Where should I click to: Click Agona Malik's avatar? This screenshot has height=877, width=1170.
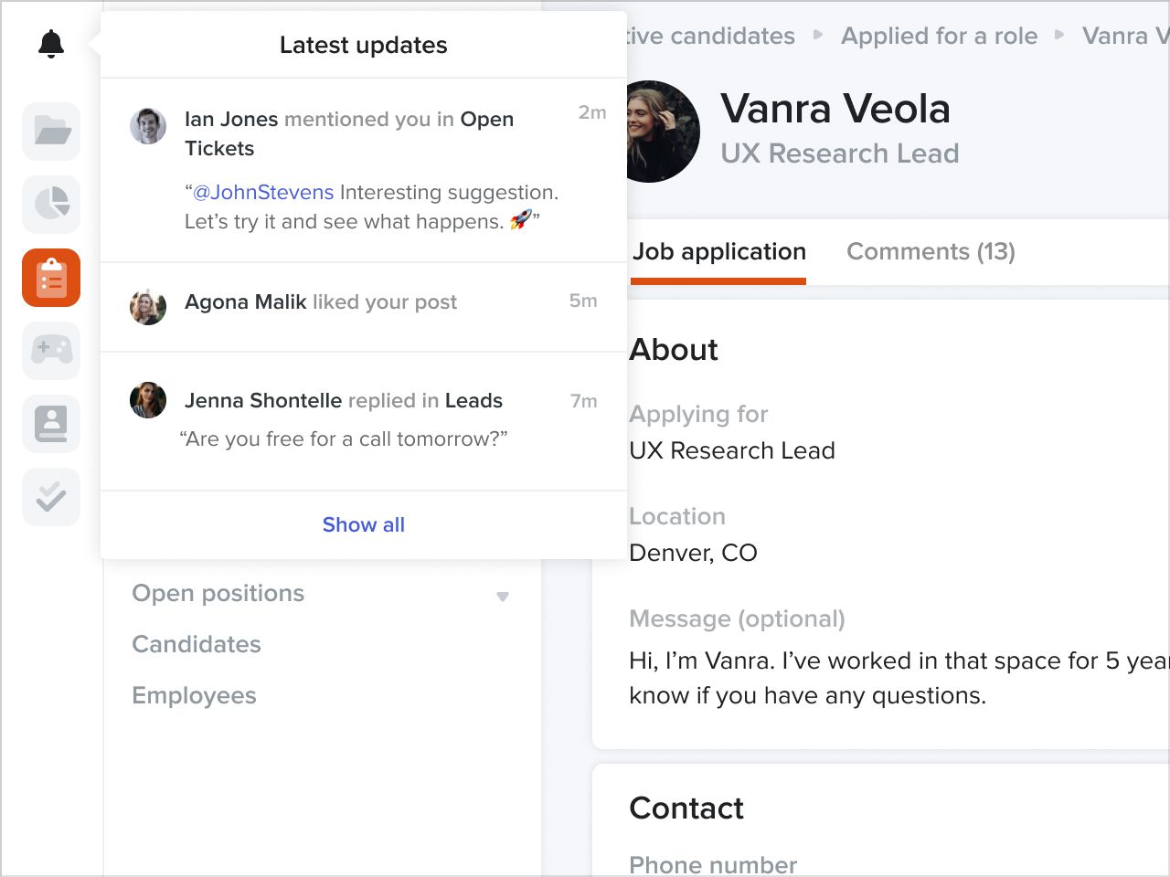[148, 307]
